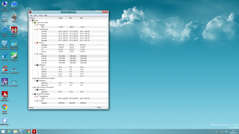The height and width of the screenshot is (134, 239).
Task: Collapse the CPU Clocks section
Action: point(34,54)
